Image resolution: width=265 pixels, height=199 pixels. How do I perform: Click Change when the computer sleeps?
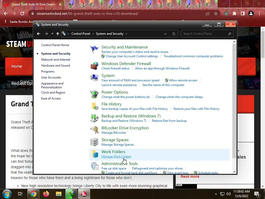point(179,97)
